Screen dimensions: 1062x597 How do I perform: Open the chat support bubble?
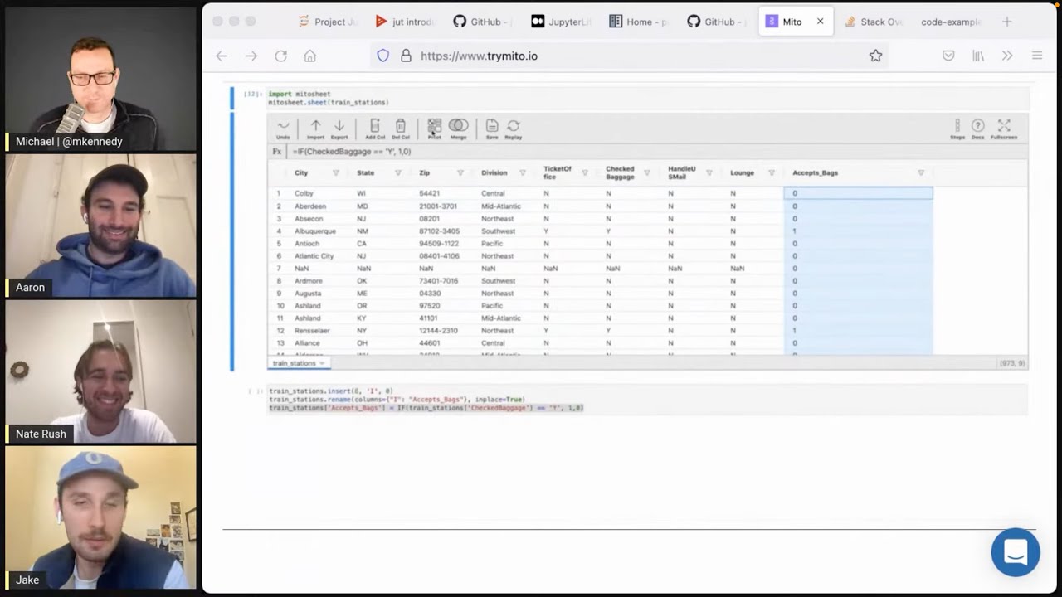click(x=1016, y=552)
